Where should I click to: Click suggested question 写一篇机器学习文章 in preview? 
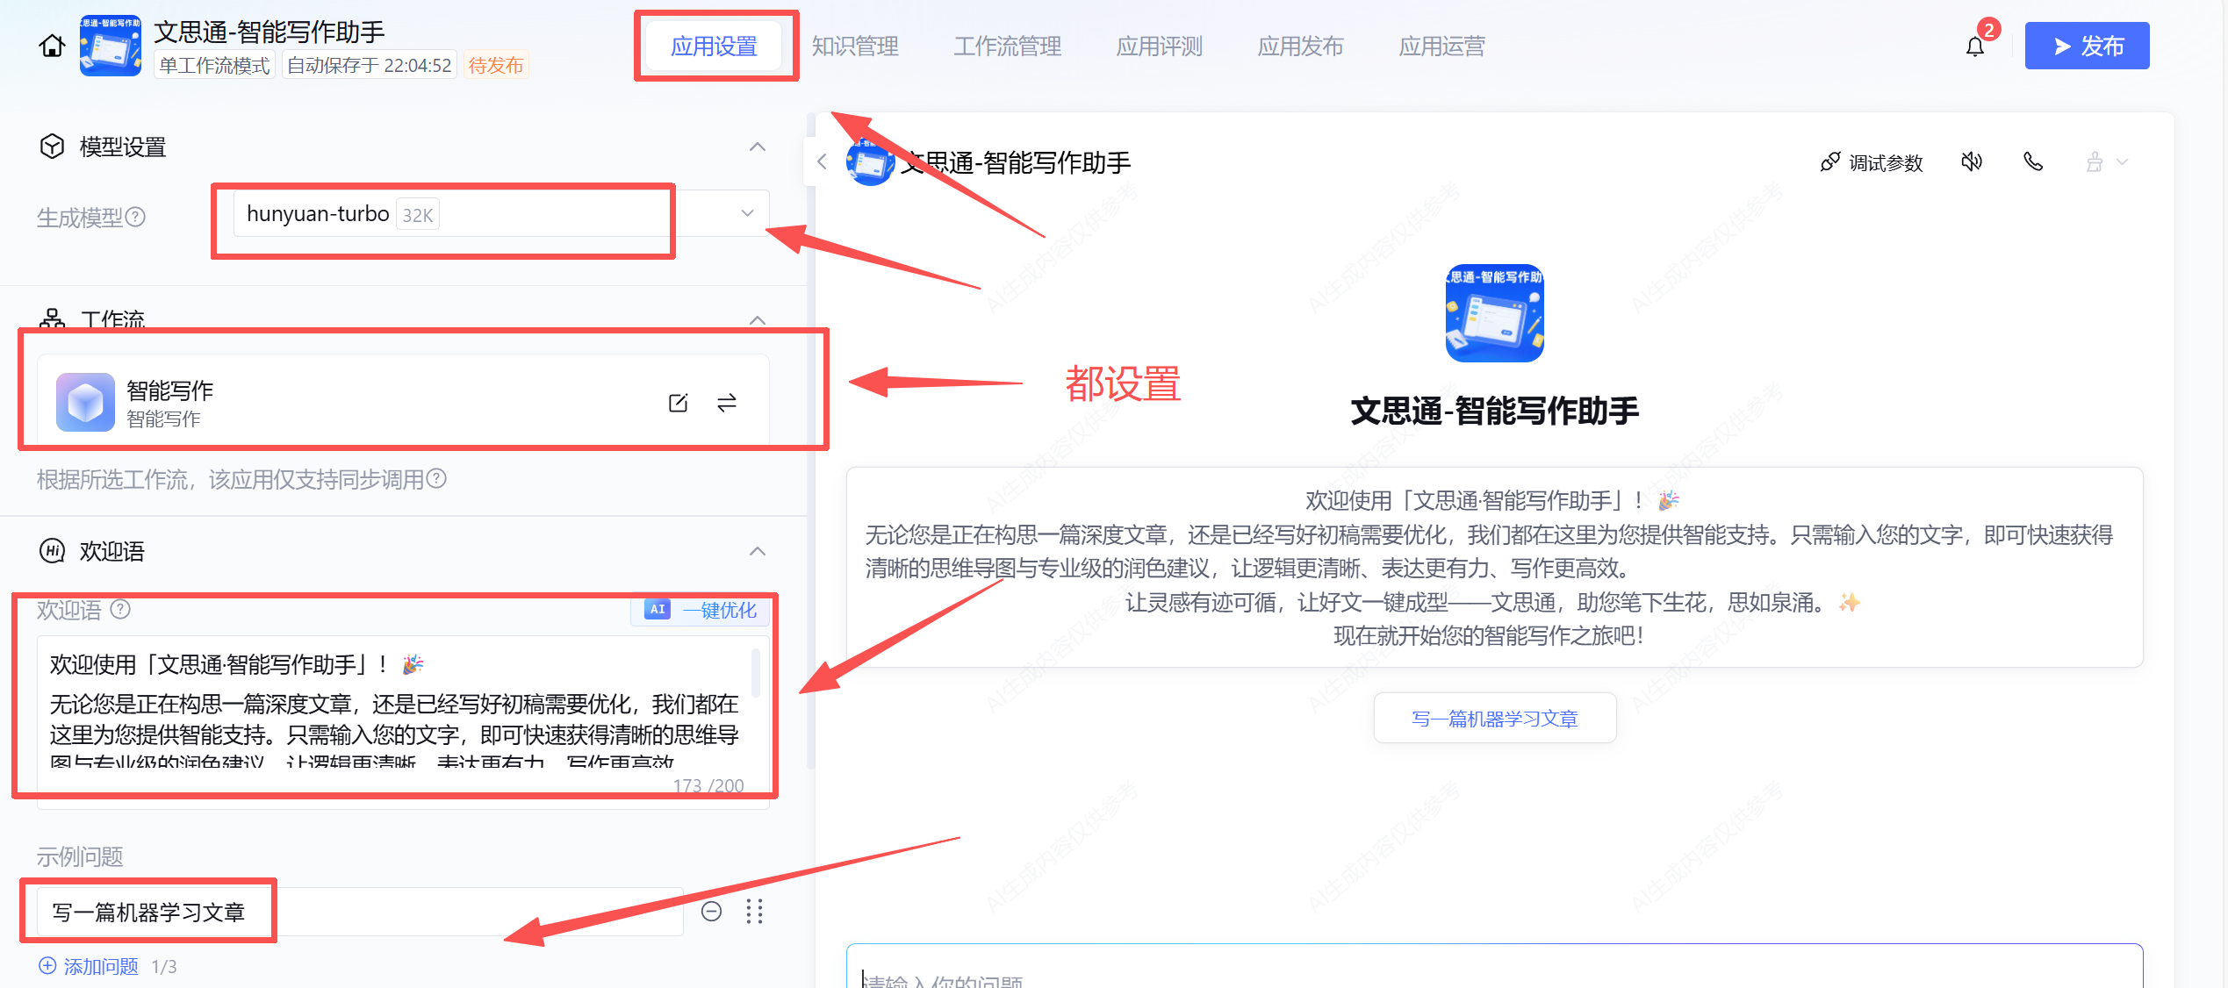(1495, 719)
